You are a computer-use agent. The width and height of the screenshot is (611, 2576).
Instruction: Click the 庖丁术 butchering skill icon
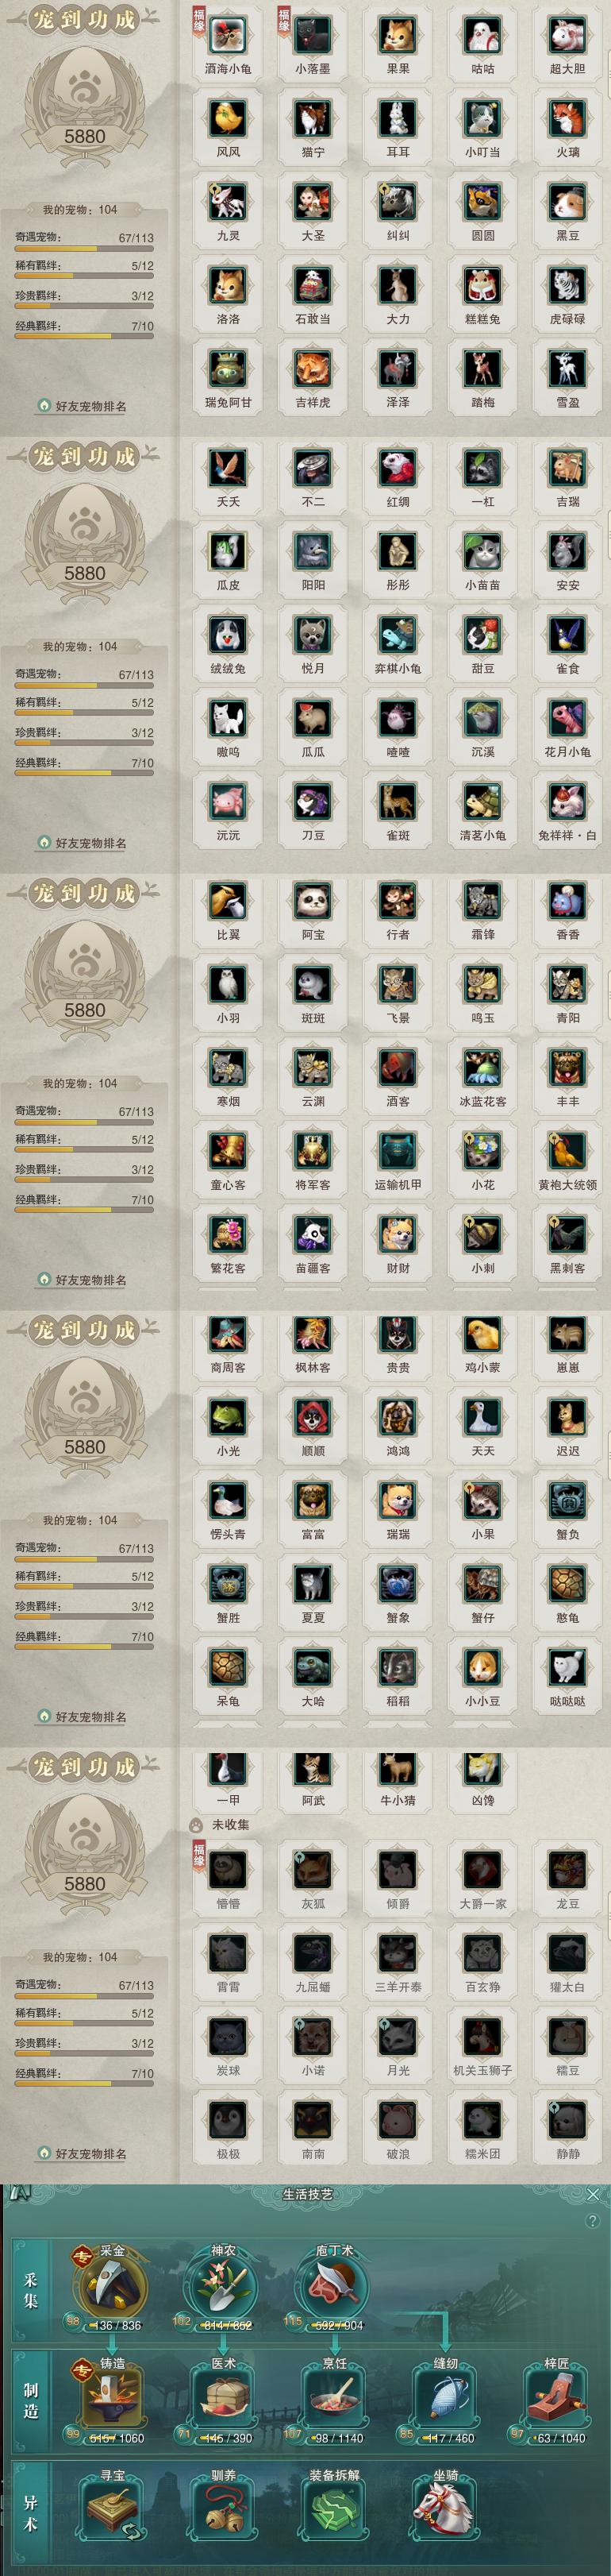click(334, 2286)
